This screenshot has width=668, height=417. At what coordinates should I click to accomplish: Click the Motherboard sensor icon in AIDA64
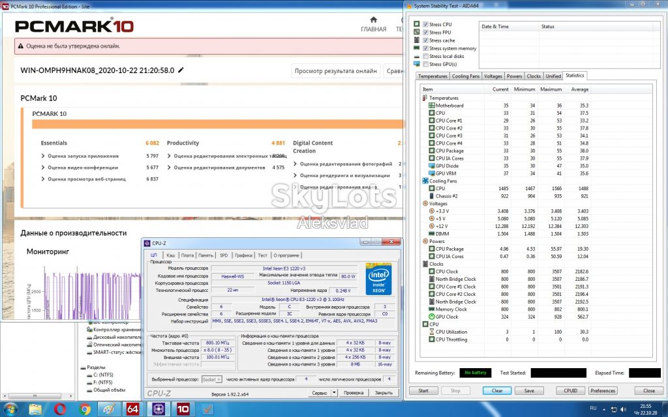point(432,106)
